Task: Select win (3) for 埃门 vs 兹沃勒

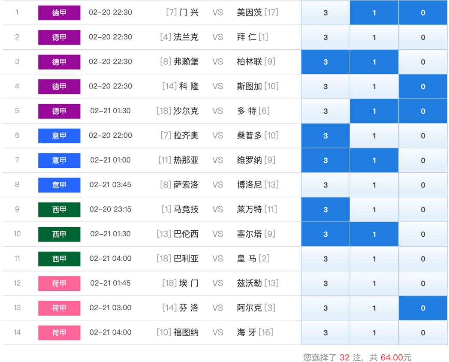Action: coord(325,284)
